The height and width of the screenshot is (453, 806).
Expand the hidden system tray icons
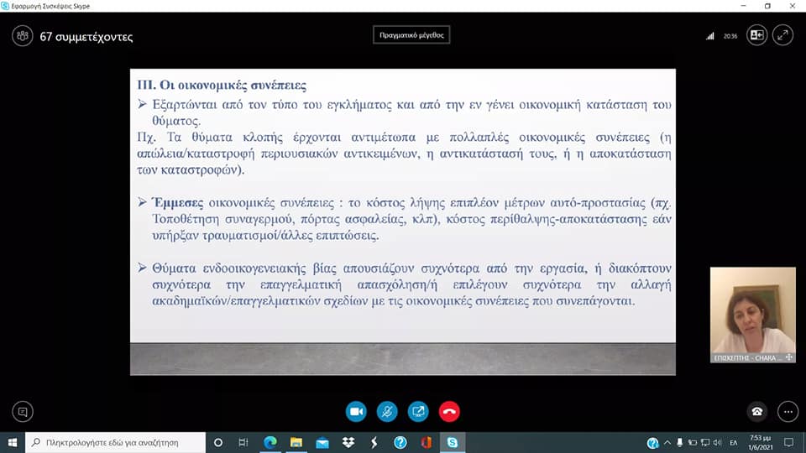coord(674,442)
